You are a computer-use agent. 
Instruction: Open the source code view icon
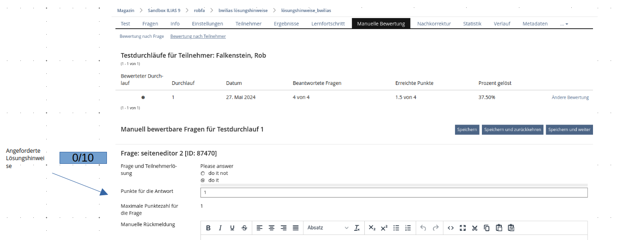(x=450, y=228)
